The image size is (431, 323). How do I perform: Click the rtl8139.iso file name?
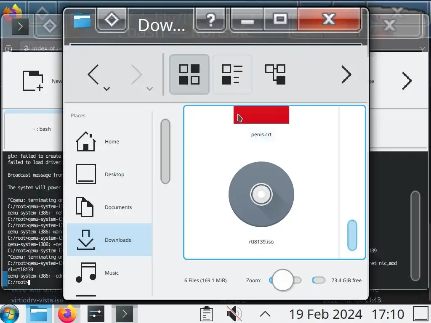click(261, 242)
